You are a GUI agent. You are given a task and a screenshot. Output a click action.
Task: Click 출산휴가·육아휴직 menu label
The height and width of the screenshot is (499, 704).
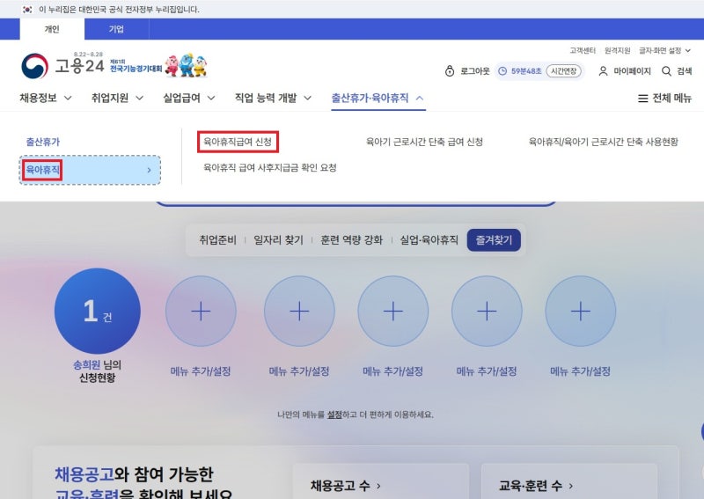click(370, 98)
